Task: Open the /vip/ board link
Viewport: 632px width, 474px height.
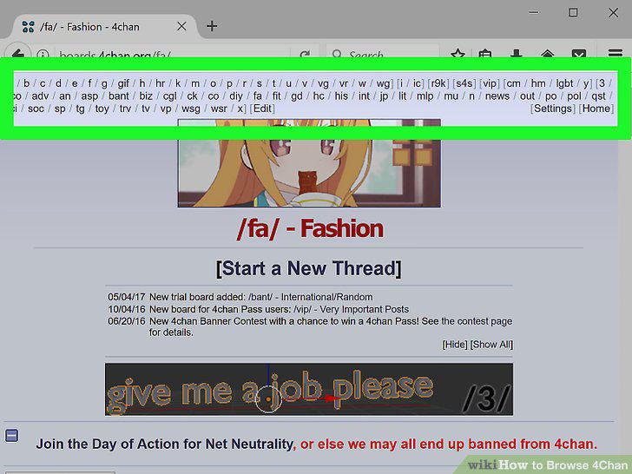Action: tap(490, 83)
